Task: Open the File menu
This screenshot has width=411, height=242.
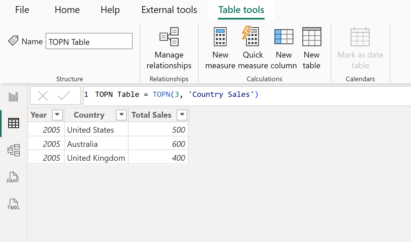Action: click(22, 10)
